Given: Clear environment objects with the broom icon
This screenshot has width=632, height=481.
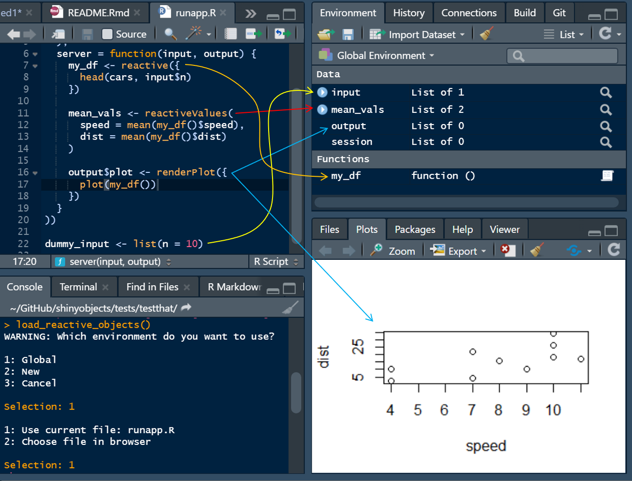Looking at the screenshot, I should click(486, 34).
